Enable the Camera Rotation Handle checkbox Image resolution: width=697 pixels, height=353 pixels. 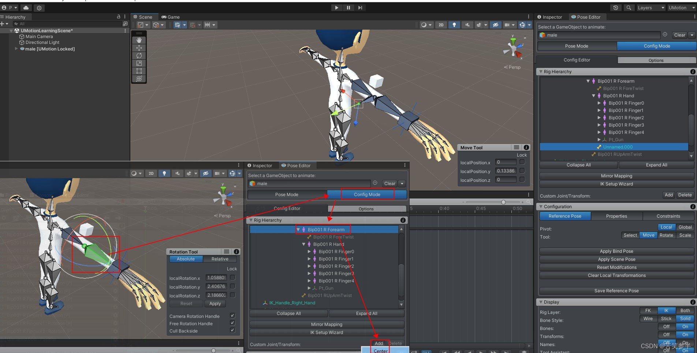point(232,315)
